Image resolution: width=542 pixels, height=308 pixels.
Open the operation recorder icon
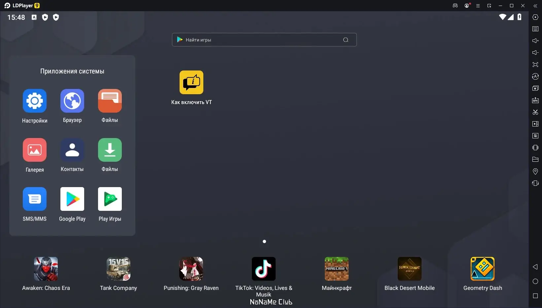coord(535,136)
